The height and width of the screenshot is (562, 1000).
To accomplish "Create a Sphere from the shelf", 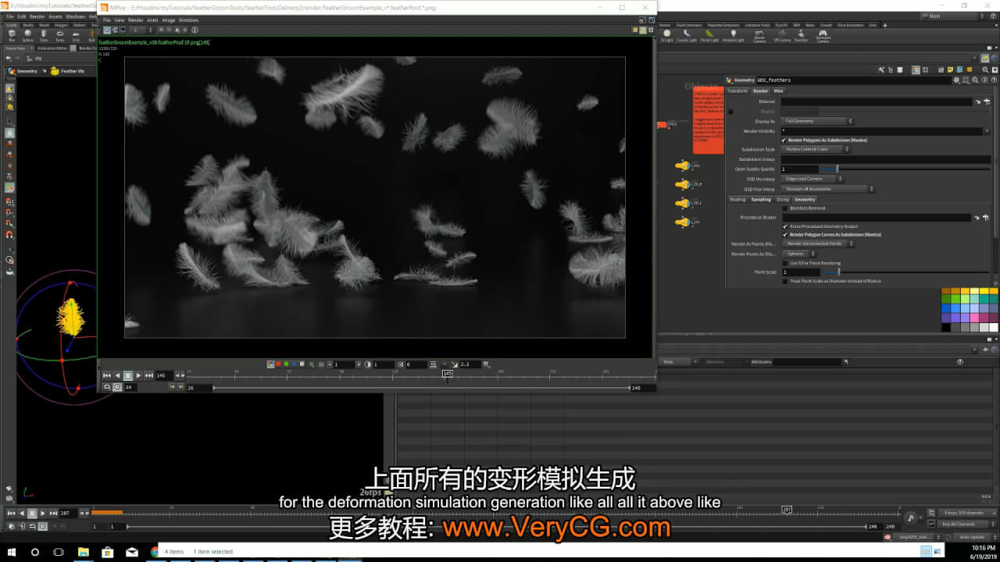I will click(x=28, y=36).
